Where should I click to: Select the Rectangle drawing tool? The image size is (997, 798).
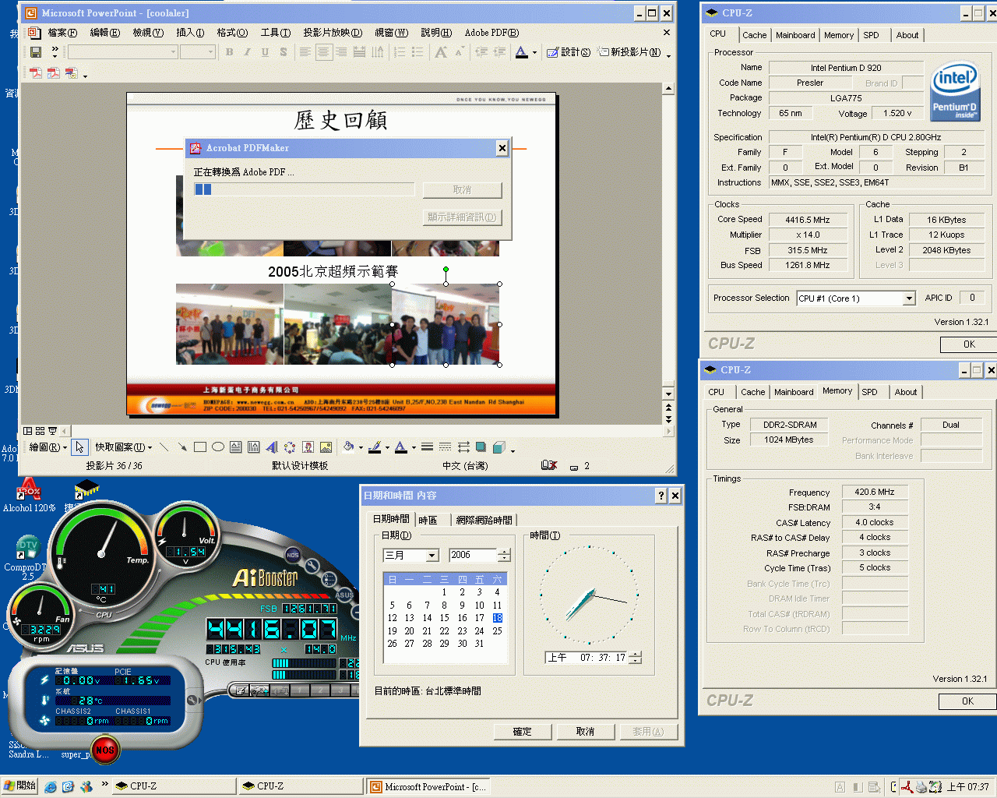pyautogui.click(x=199, y=447)
